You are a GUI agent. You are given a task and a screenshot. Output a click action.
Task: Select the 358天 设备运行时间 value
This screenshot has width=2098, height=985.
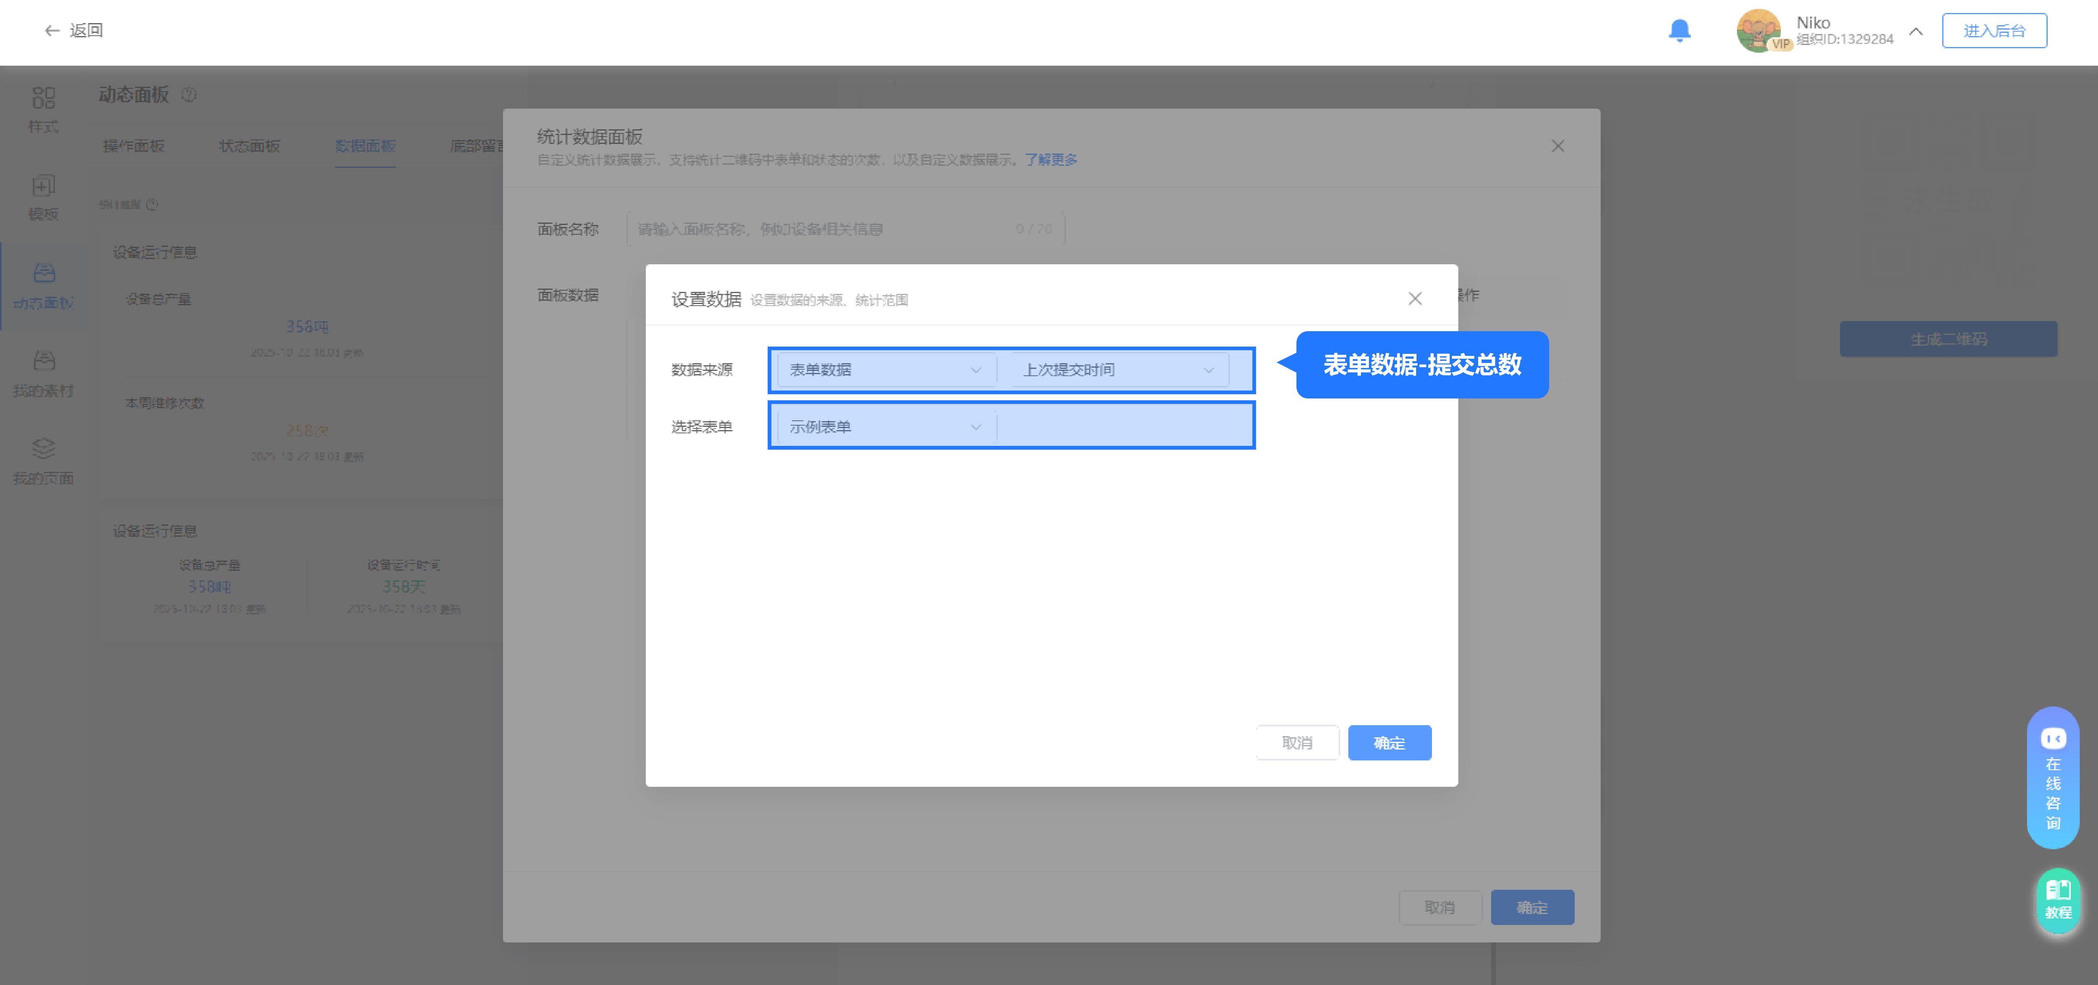pyautogui.click(x=404, y=586)
